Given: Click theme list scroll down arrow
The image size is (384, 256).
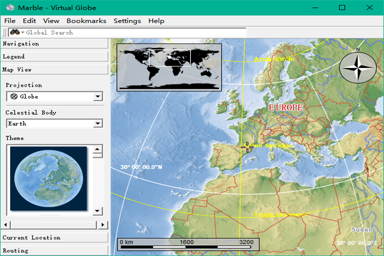Looking at the screenshot, I should click(97, 211).
